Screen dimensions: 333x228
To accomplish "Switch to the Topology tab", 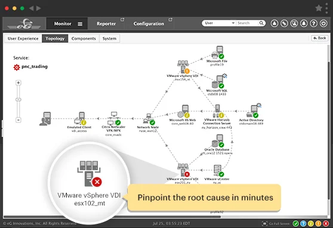I will 55,38.
